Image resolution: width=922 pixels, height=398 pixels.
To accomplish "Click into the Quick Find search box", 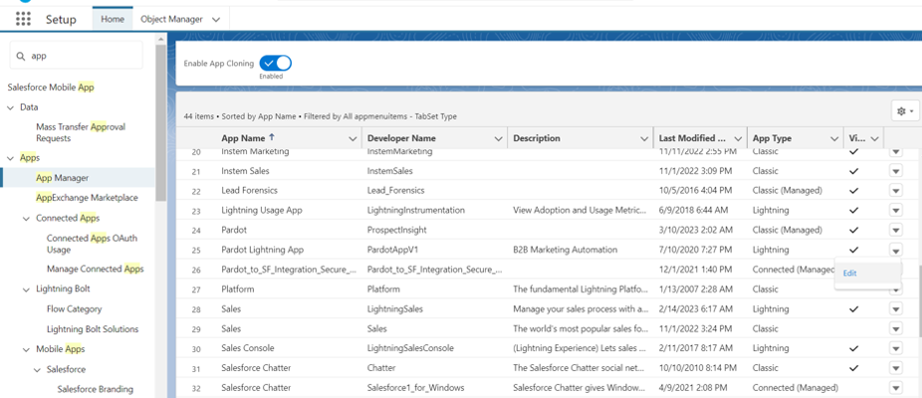I will coord(77,56).
